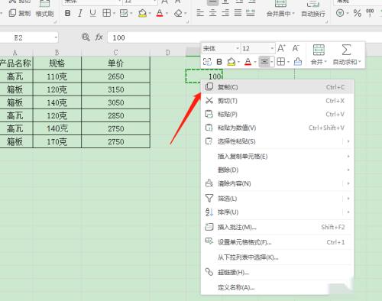This screenshot has height=301, width=382.
Task: Toggle Bold in the floating mini toolbar
Action: pyautogui.click(x=219, y=62)
